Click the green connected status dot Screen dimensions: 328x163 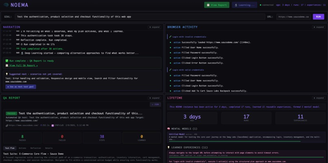click(260, 5)
